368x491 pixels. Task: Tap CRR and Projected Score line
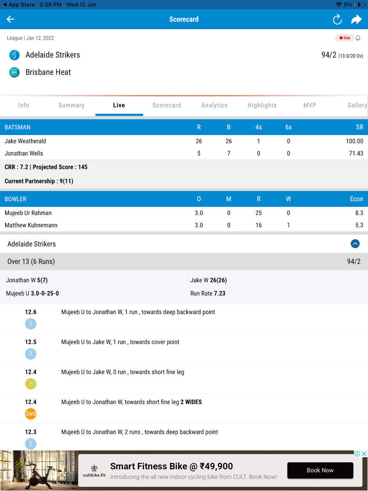point(46,167)
